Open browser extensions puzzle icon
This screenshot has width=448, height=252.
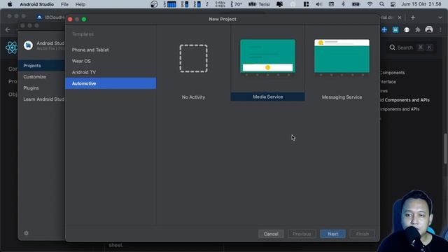click(418, 29)
